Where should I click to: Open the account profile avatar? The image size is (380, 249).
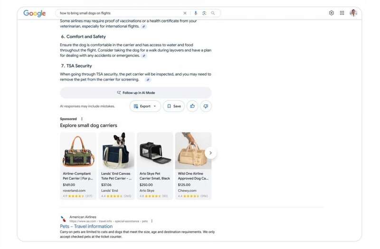[x=353, y=13]
